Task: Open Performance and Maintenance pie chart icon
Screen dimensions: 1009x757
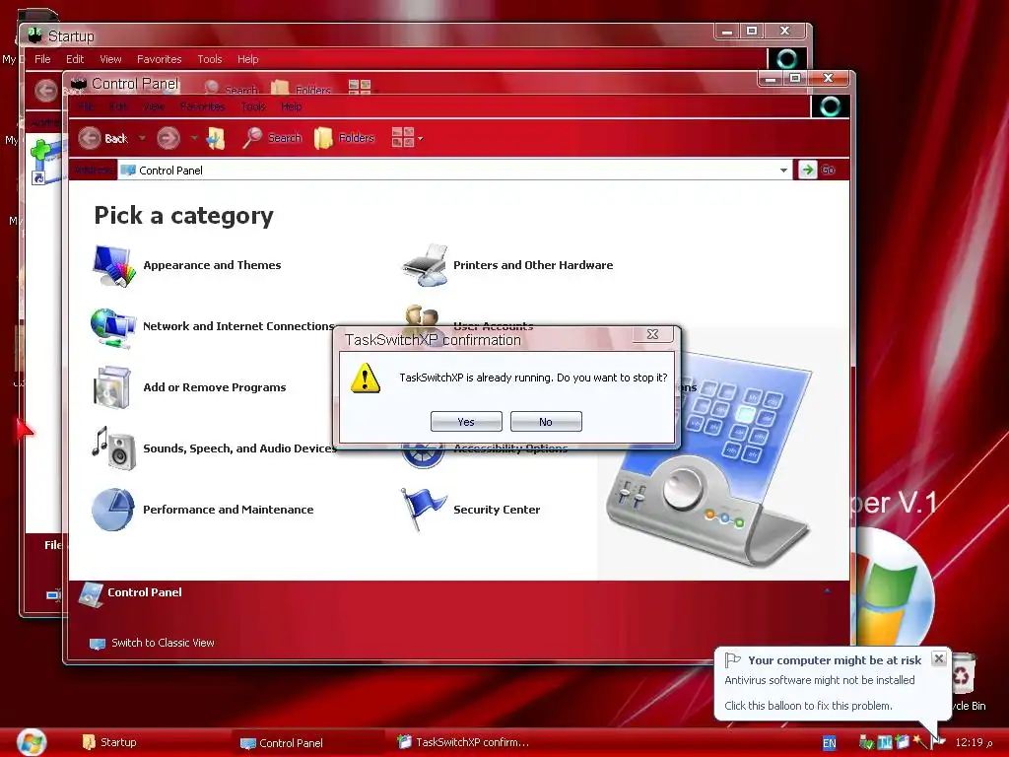Action: (112, 510)
